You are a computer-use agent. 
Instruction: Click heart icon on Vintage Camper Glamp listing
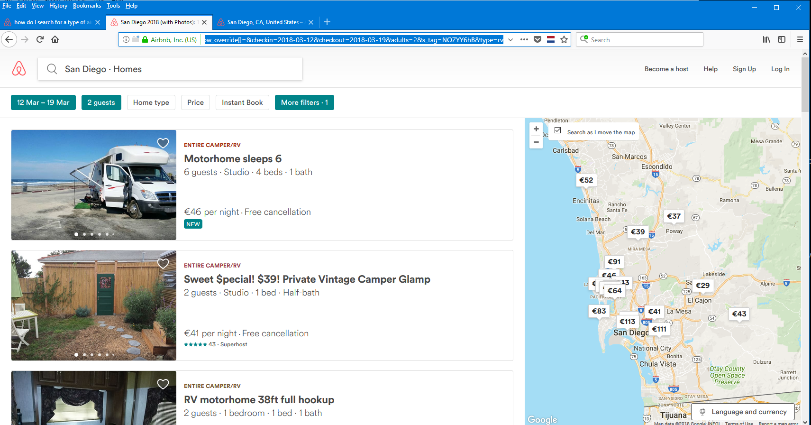[x=163, y=264]
